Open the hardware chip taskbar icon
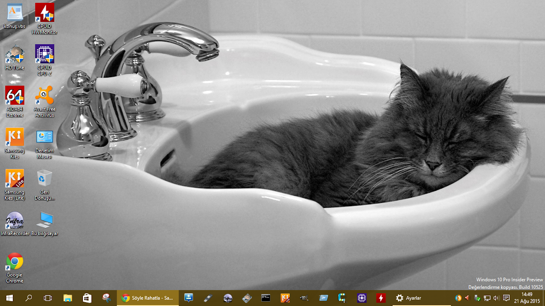This screenshot has height=306, width=545. pyautogui.click(x=247, y=298)
